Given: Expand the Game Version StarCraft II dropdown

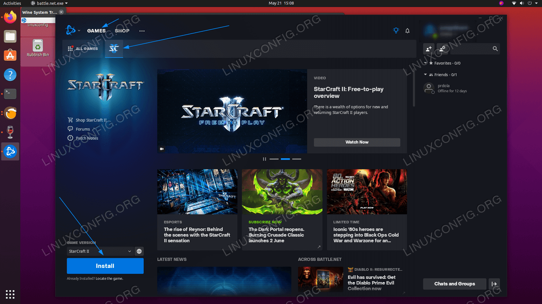Looking at the screenshot, I should (100, 251).
